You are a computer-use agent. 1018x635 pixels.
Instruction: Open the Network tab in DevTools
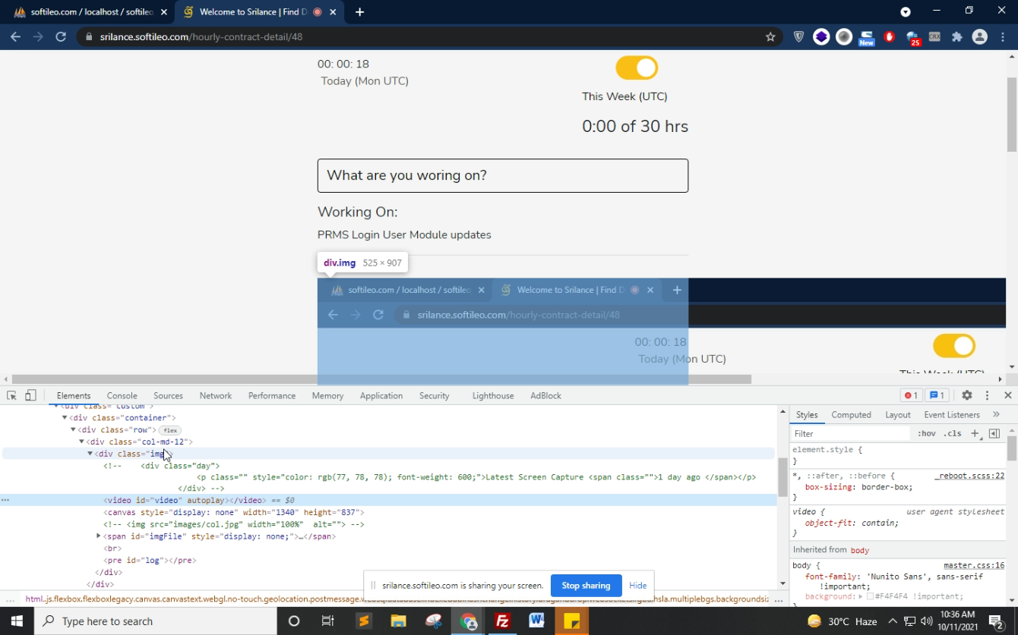(x=215, y=395)
